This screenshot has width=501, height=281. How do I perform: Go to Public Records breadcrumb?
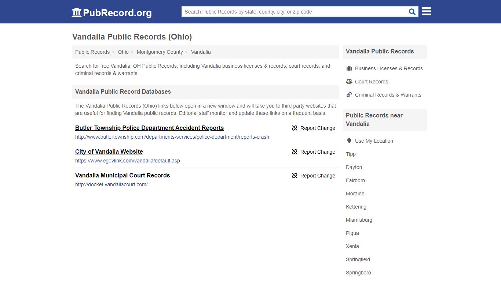pyautogui.click(x=92, y=52)
